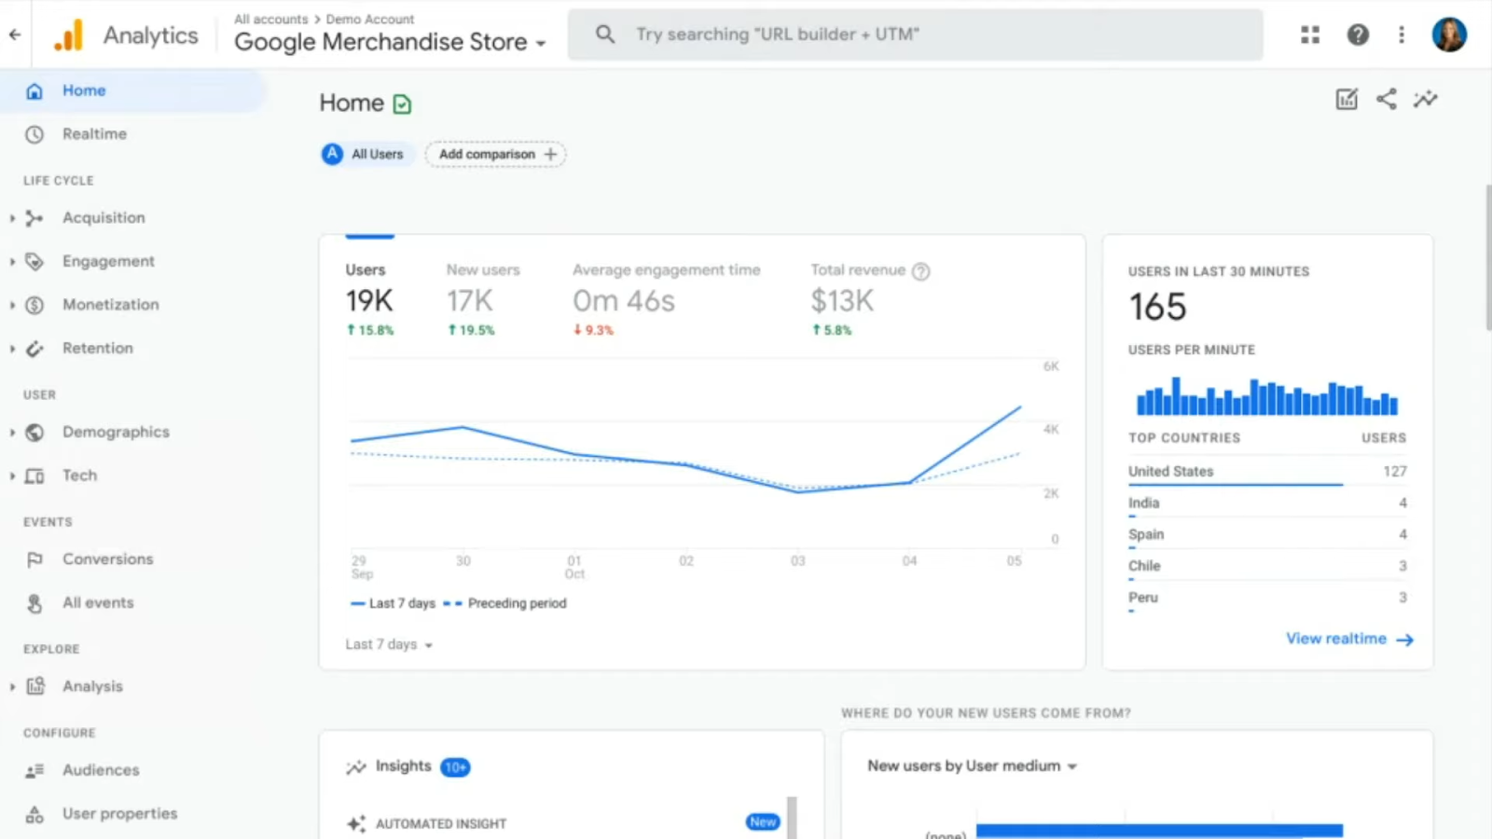This screenshot has height=839, width=1492.
Task: Go to Home in the sidebar
Action: [133, 90]
